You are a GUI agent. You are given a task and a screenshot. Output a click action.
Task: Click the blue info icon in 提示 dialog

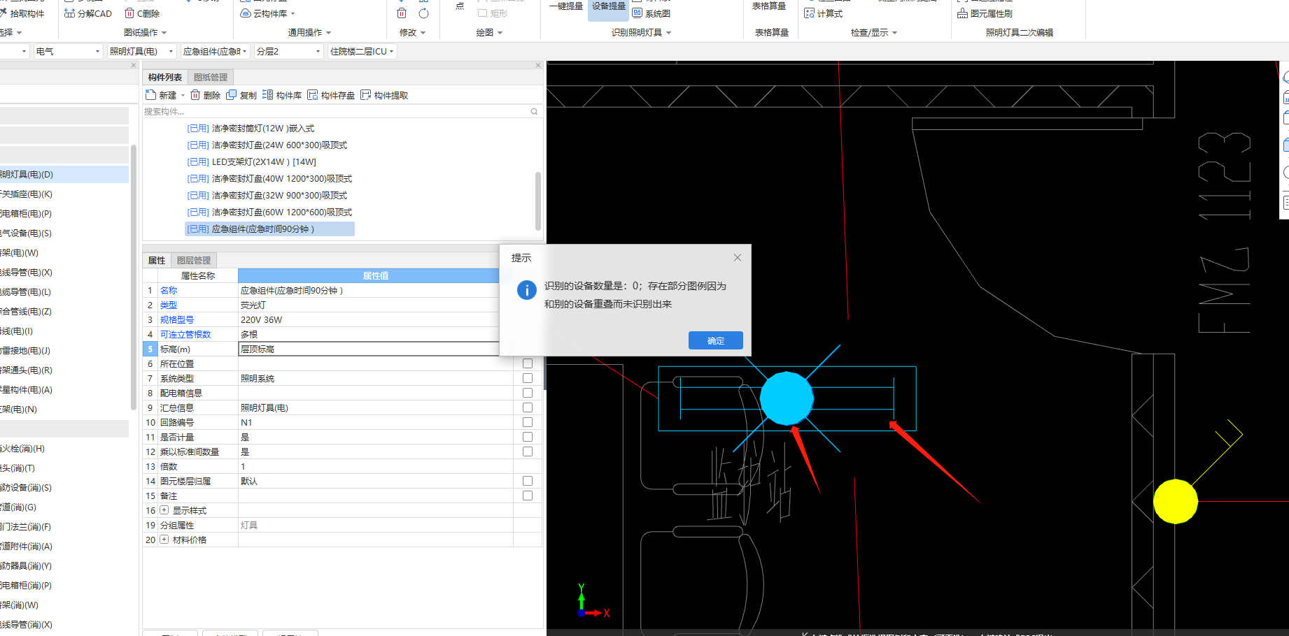526,289
